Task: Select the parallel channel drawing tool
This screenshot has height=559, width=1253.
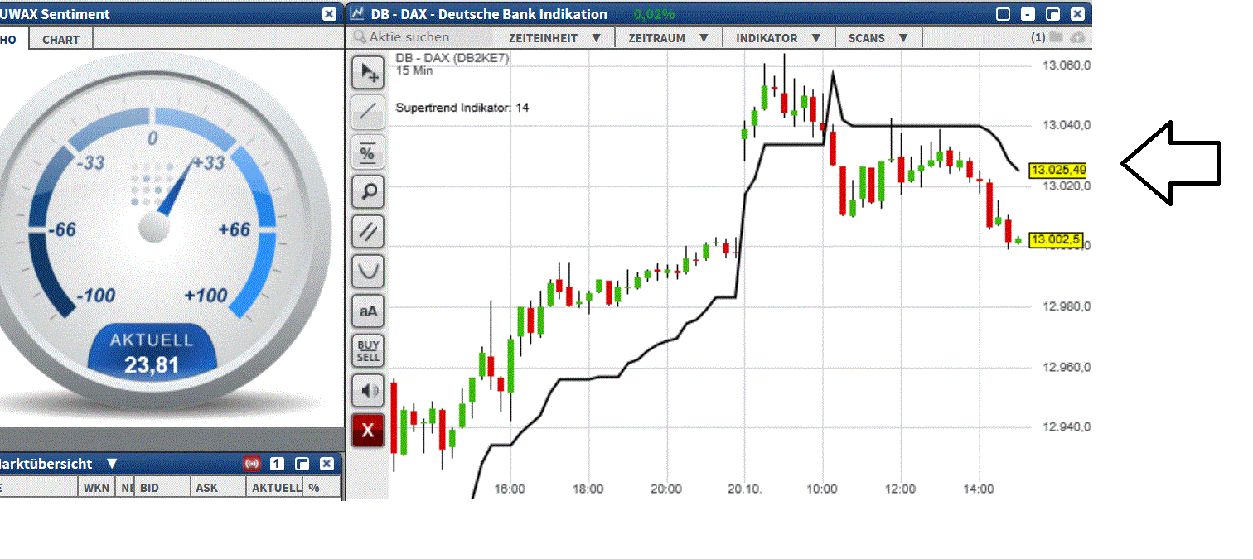Action: 368,231
